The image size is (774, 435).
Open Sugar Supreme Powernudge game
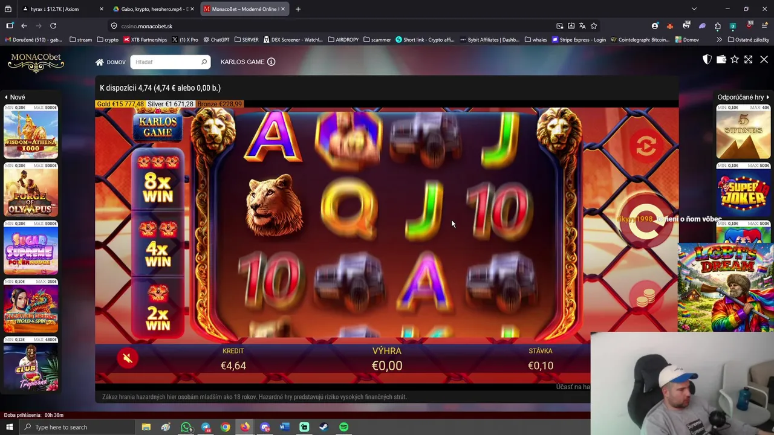pos(31,248)
